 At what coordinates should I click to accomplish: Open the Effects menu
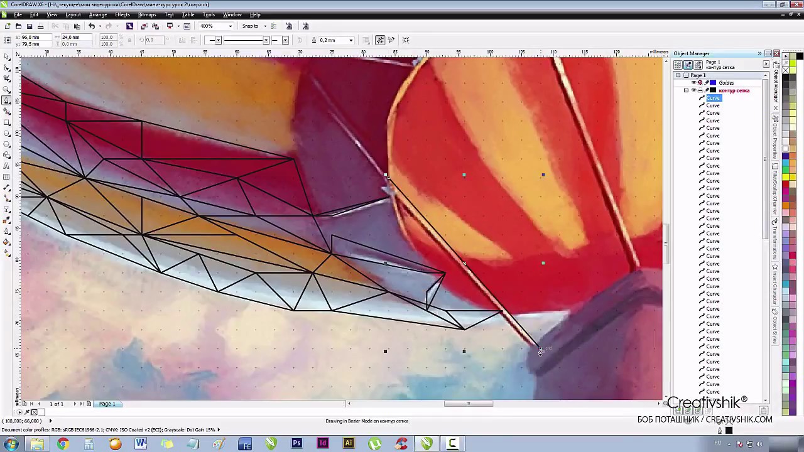[x=122, y=14]
